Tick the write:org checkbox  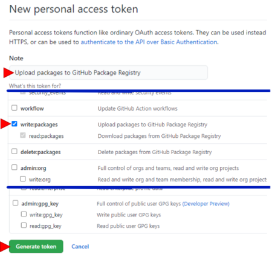[23, 179]
